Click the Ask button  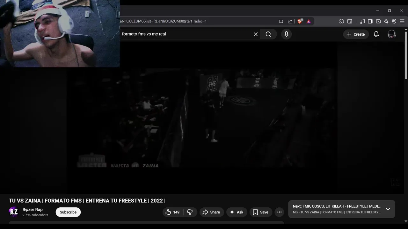click(237, 212)
